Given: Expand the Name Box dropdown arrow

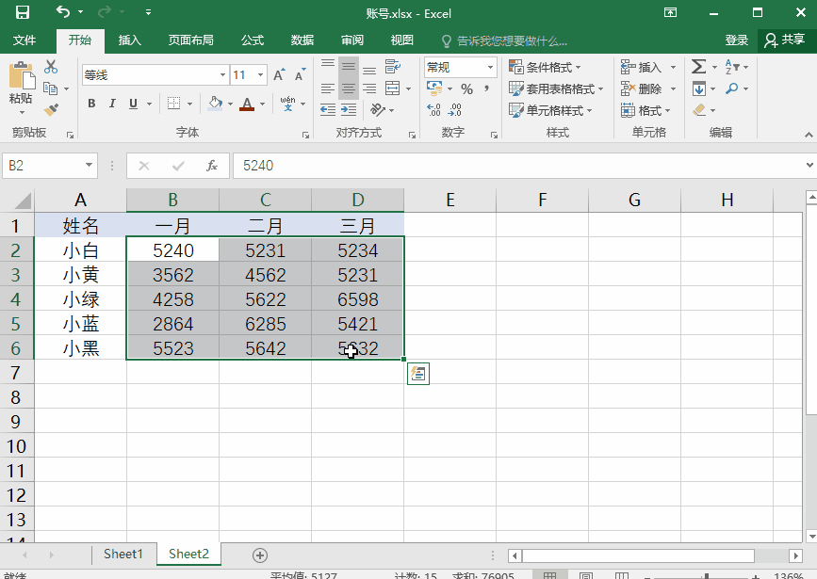Looking at the screenshot, I should tap(90, 166).
